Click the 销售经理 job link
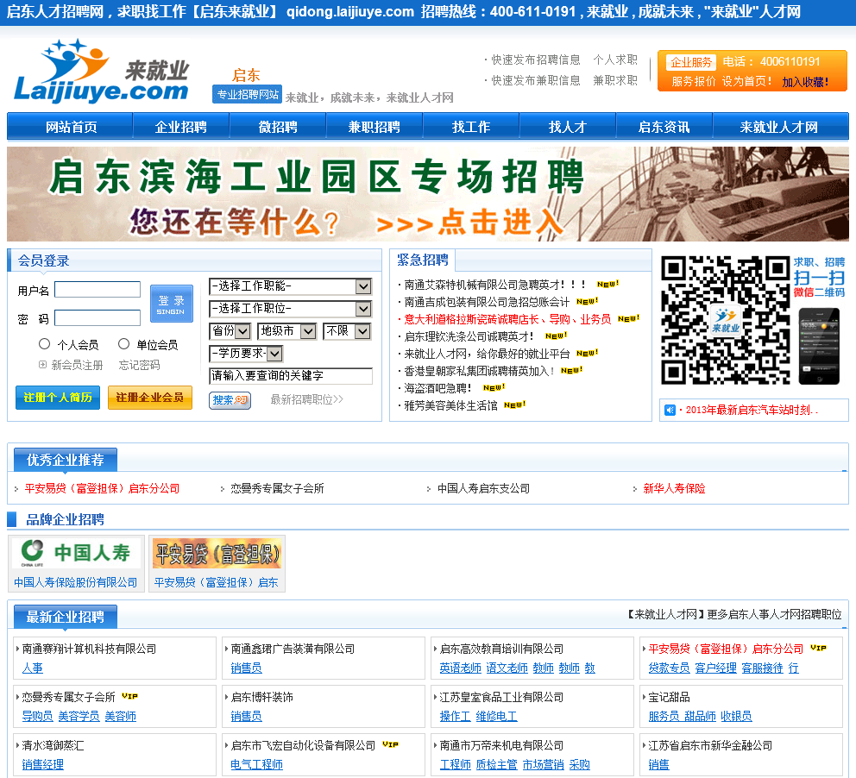The width and height of the screenshot is (856, 778). [x=43, y=764]
